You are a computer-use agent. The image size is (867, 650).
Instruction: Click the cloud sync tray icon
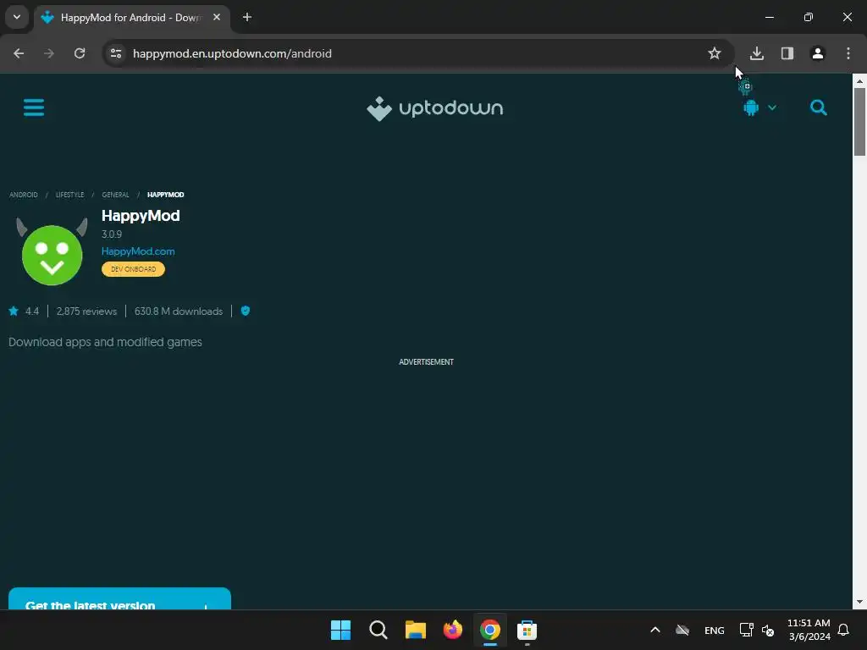[683, 630]
